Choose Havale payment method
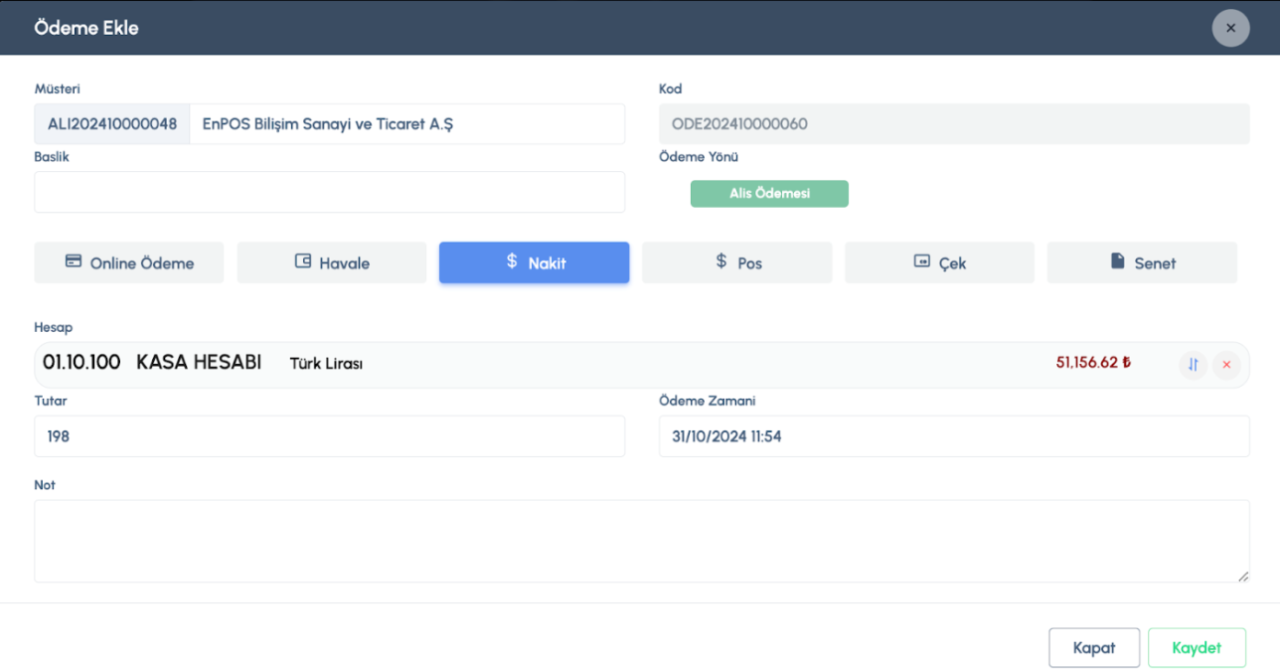 tap(332, 263)
